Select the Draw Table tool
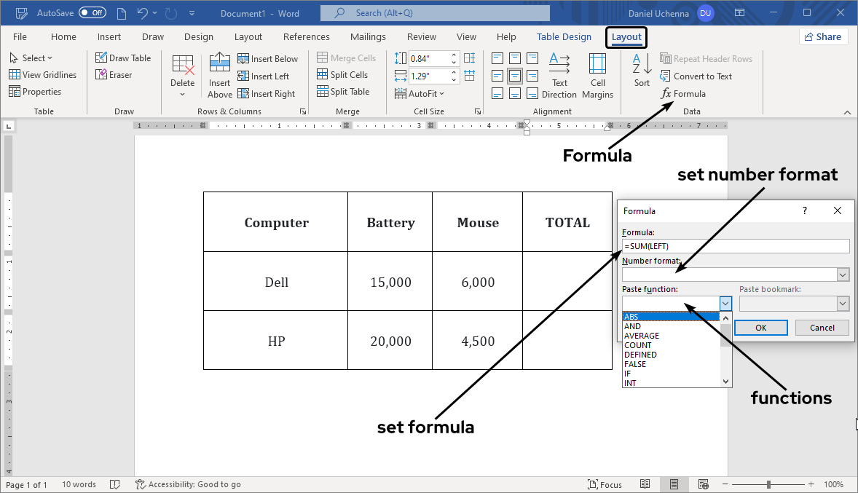The height and width of the screenshot is (493, 858). coord(123,58)
